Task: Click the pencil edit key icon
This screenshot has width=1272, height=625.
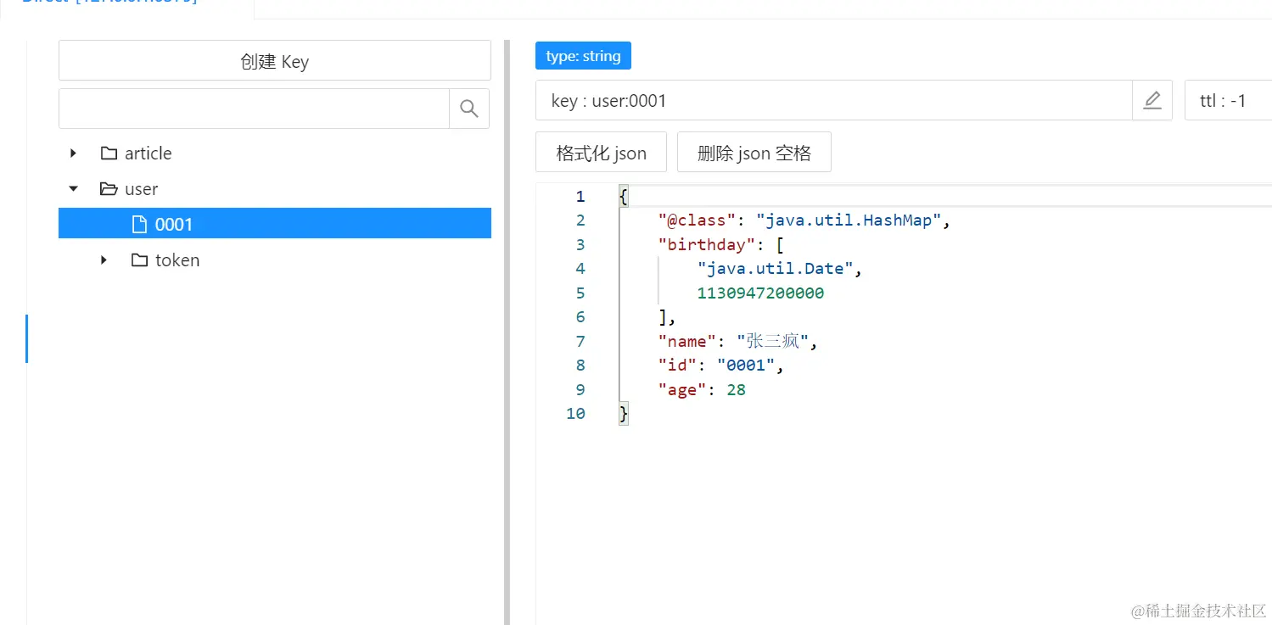Action: (x=1152, y=101)
